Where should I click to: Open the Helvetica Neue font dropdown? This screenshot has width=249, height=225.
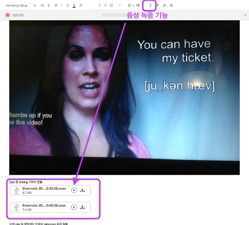21,6
